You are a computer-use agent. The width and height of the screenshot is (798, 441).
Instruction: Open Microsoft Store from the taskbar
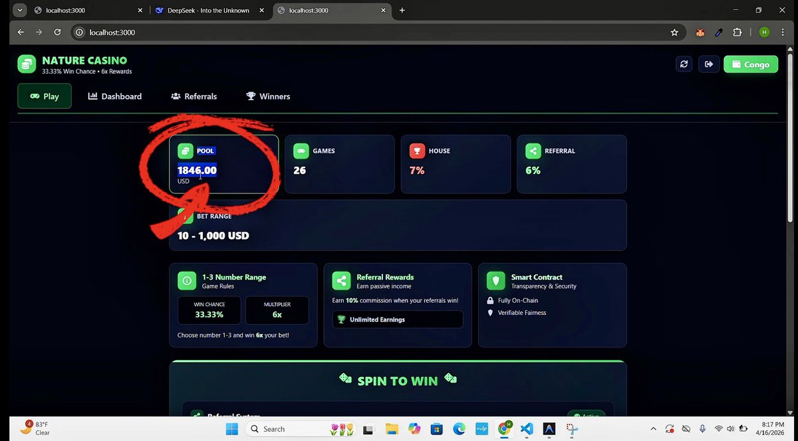pos(436,429)
